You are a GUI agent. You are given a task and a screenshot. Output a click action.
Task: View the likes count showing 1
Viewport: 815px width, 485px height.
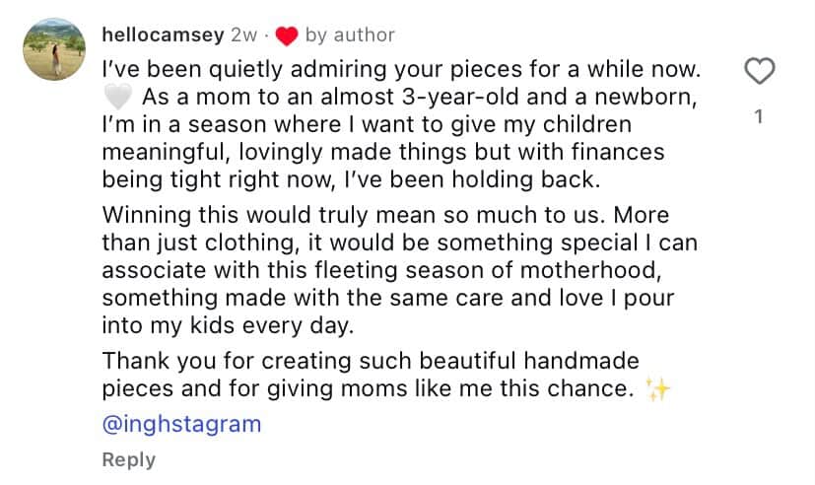tap(758, 117)
